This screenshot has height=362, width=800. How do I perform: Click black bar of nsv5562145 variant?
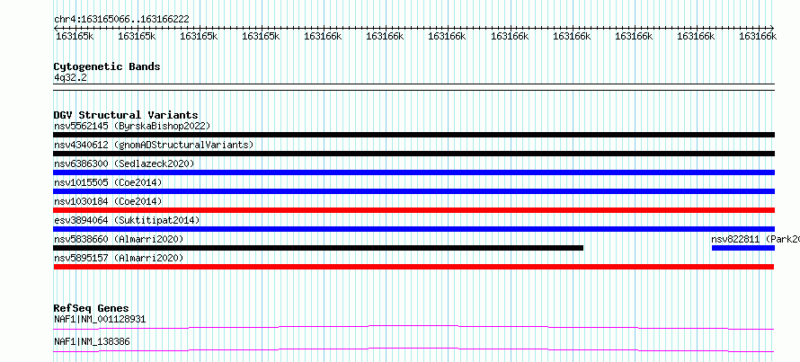tap(413, 135)
